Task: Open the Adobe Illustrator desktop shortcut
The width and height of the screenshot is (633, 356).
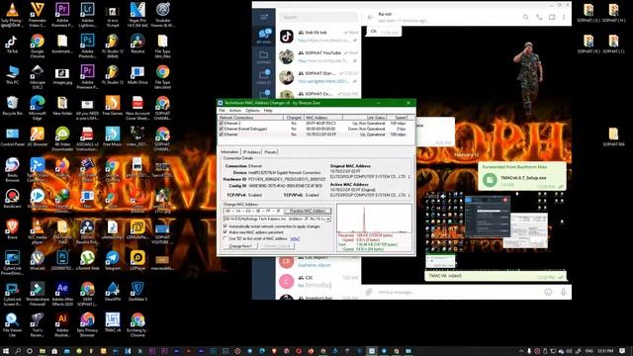Action: coord(62,325)
